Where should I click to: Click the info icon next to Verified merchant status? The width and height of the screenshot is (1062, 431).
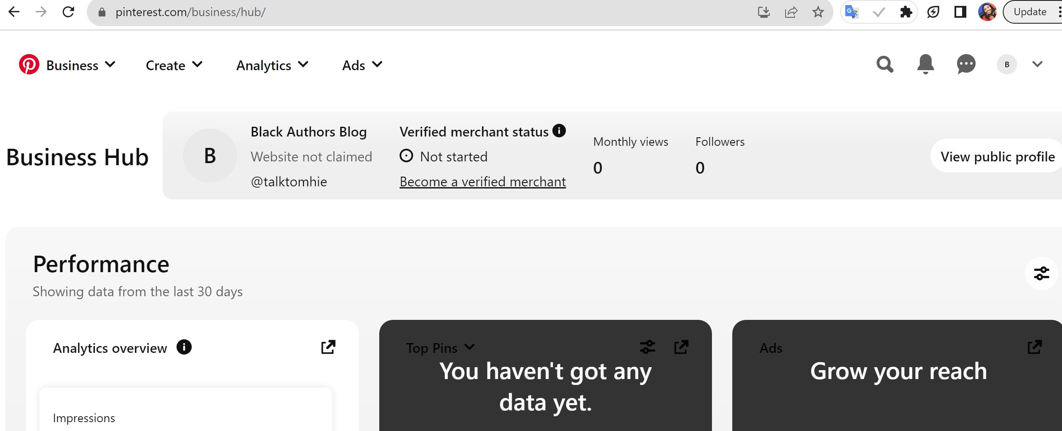coord(559,131)
